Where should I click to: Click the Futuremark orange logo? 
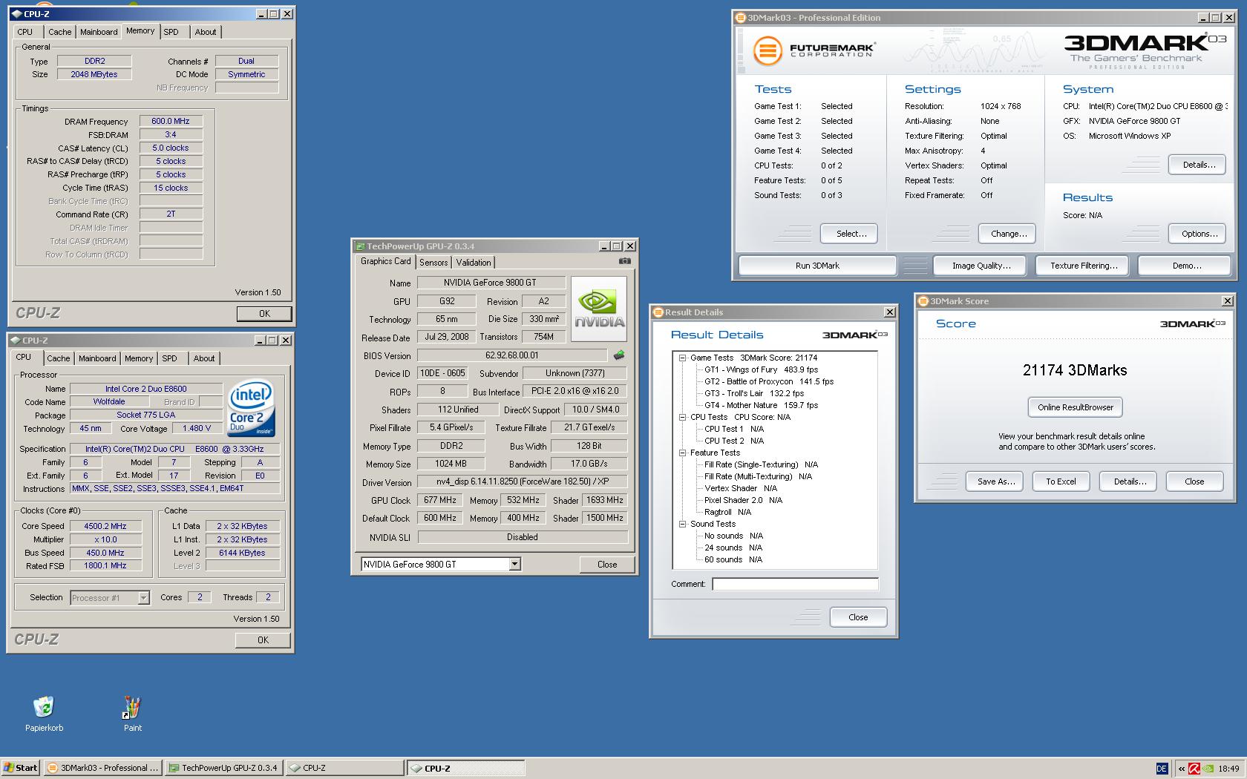[x=767, y=51]
